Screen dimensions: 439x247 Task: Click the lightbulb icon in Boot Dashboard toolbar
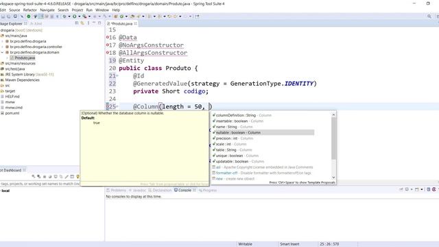pyautogui.click(x=78, y=176)
